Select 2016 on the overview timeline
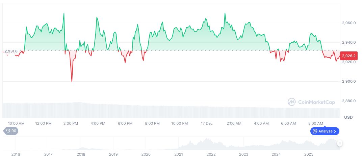Viewport: 362px width, 158px height. pos(16,154)
